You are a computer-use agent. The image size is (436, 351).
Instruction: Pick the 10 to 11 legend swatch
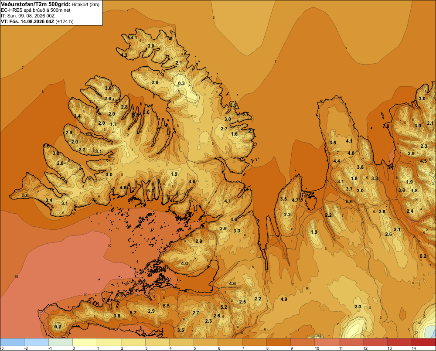tap(327, 342)
